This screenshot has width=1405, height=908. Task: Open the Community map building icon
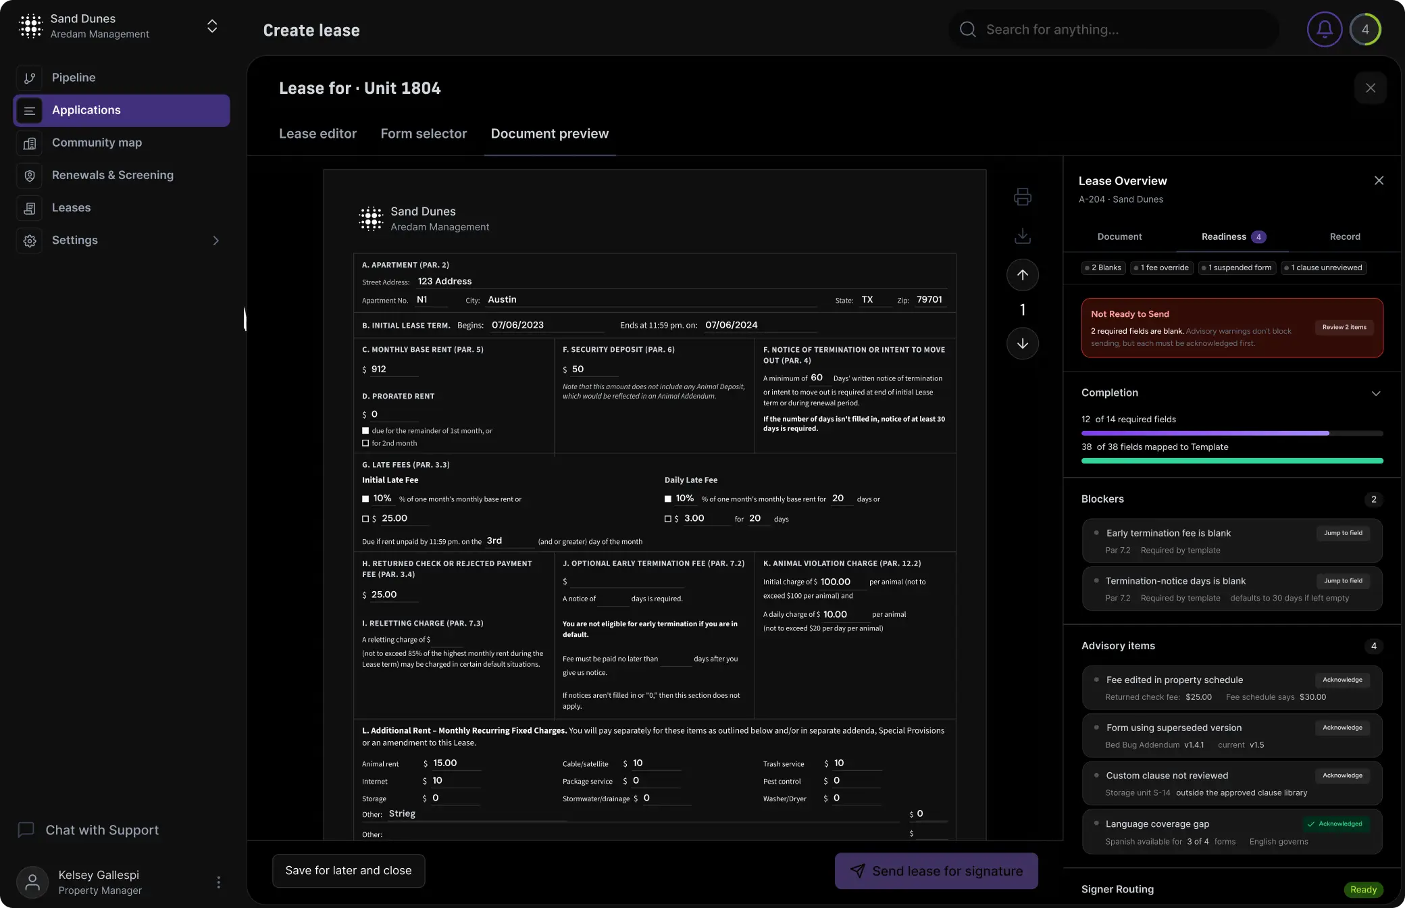[x=30, y=143]
